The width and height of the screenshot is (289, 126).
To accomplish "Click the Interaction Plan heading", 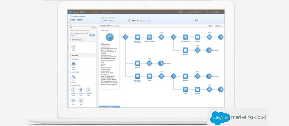I will (x=105, y=26).
